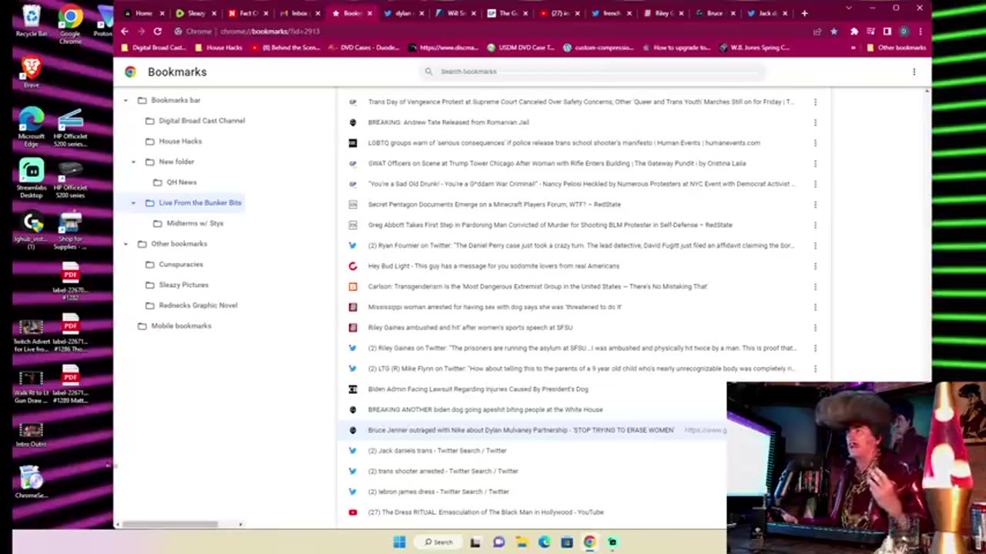Reload the bookmarks page
The image size is (986, 554).
pos(157,32)
